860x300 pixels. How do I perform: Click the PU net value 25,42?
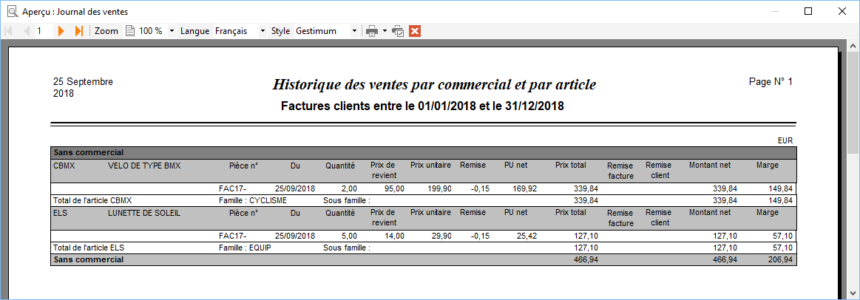pyautogui.click(x=527, y=236)
